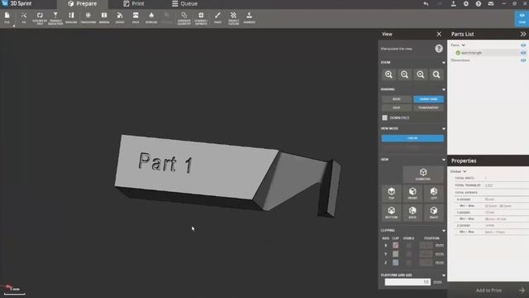
Task: Toggle Dimensions visibility eye icon
Action: [x=523, y=60]
